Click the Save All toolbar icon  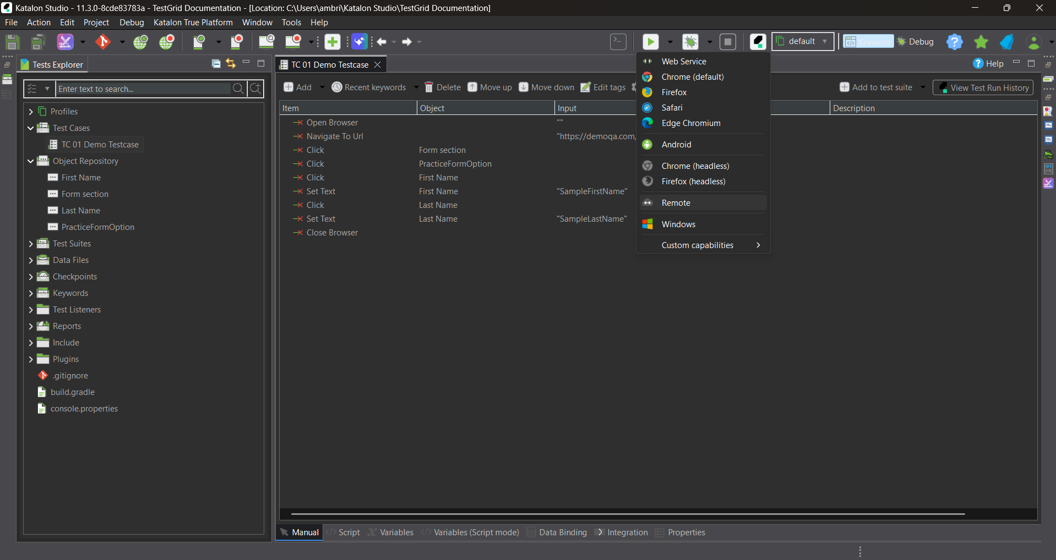pyautogui.click(x=37, y=42)
